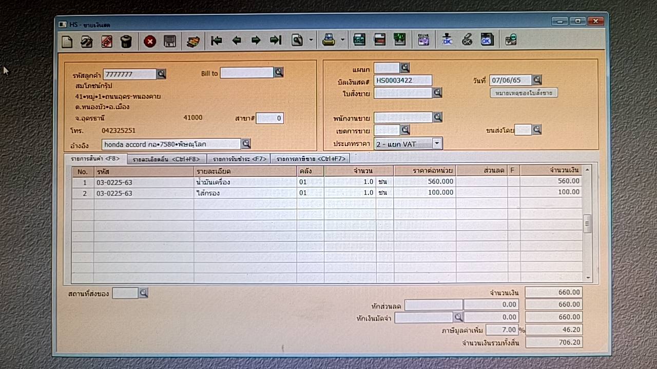This screenshot has width=657, height=369.
Task: Click the stacked books icon in toolbar
Action: 193,41
